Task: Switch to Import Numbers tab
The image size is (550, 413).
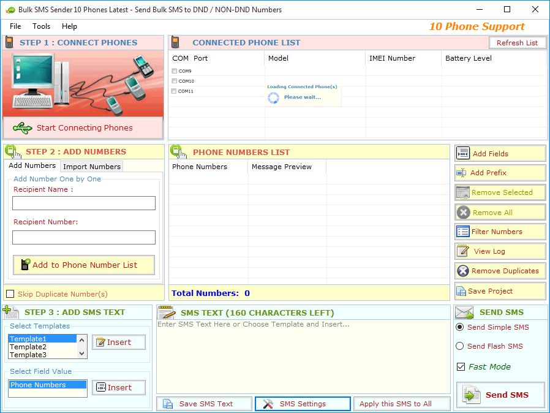Action: (92, 167)
